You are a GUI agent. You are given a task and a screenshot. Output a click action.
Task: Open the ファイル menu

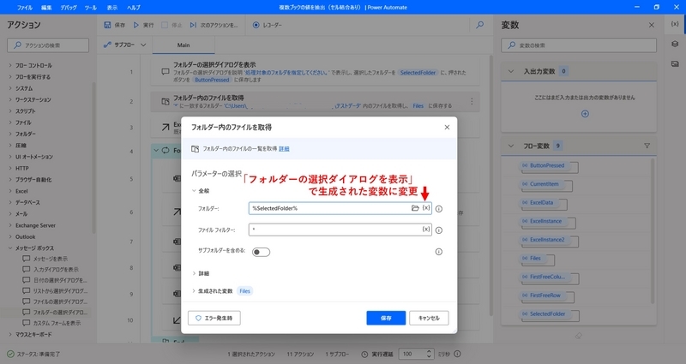pos(25,8)
